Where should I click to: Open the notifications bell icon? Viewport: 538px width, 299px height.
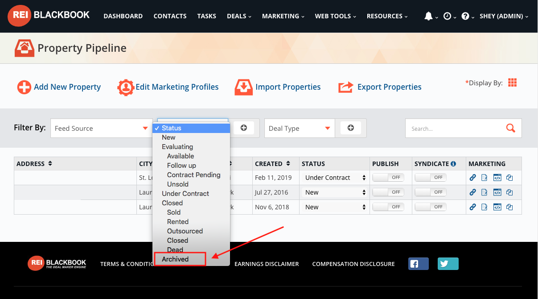coord(428,16)
